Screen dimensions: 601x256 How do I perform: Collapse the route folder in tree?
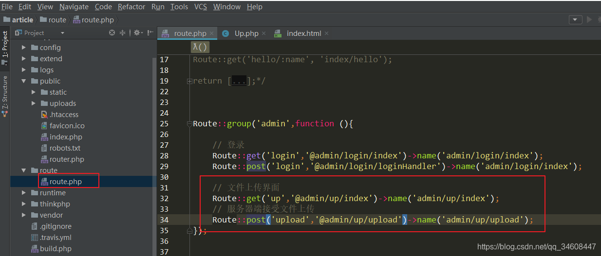tap(24, 171)
